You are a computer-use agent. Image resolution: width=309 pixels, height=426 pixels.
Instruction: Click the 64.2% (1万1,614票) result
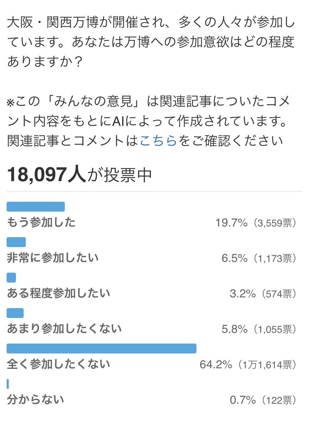tap(248, 365)
